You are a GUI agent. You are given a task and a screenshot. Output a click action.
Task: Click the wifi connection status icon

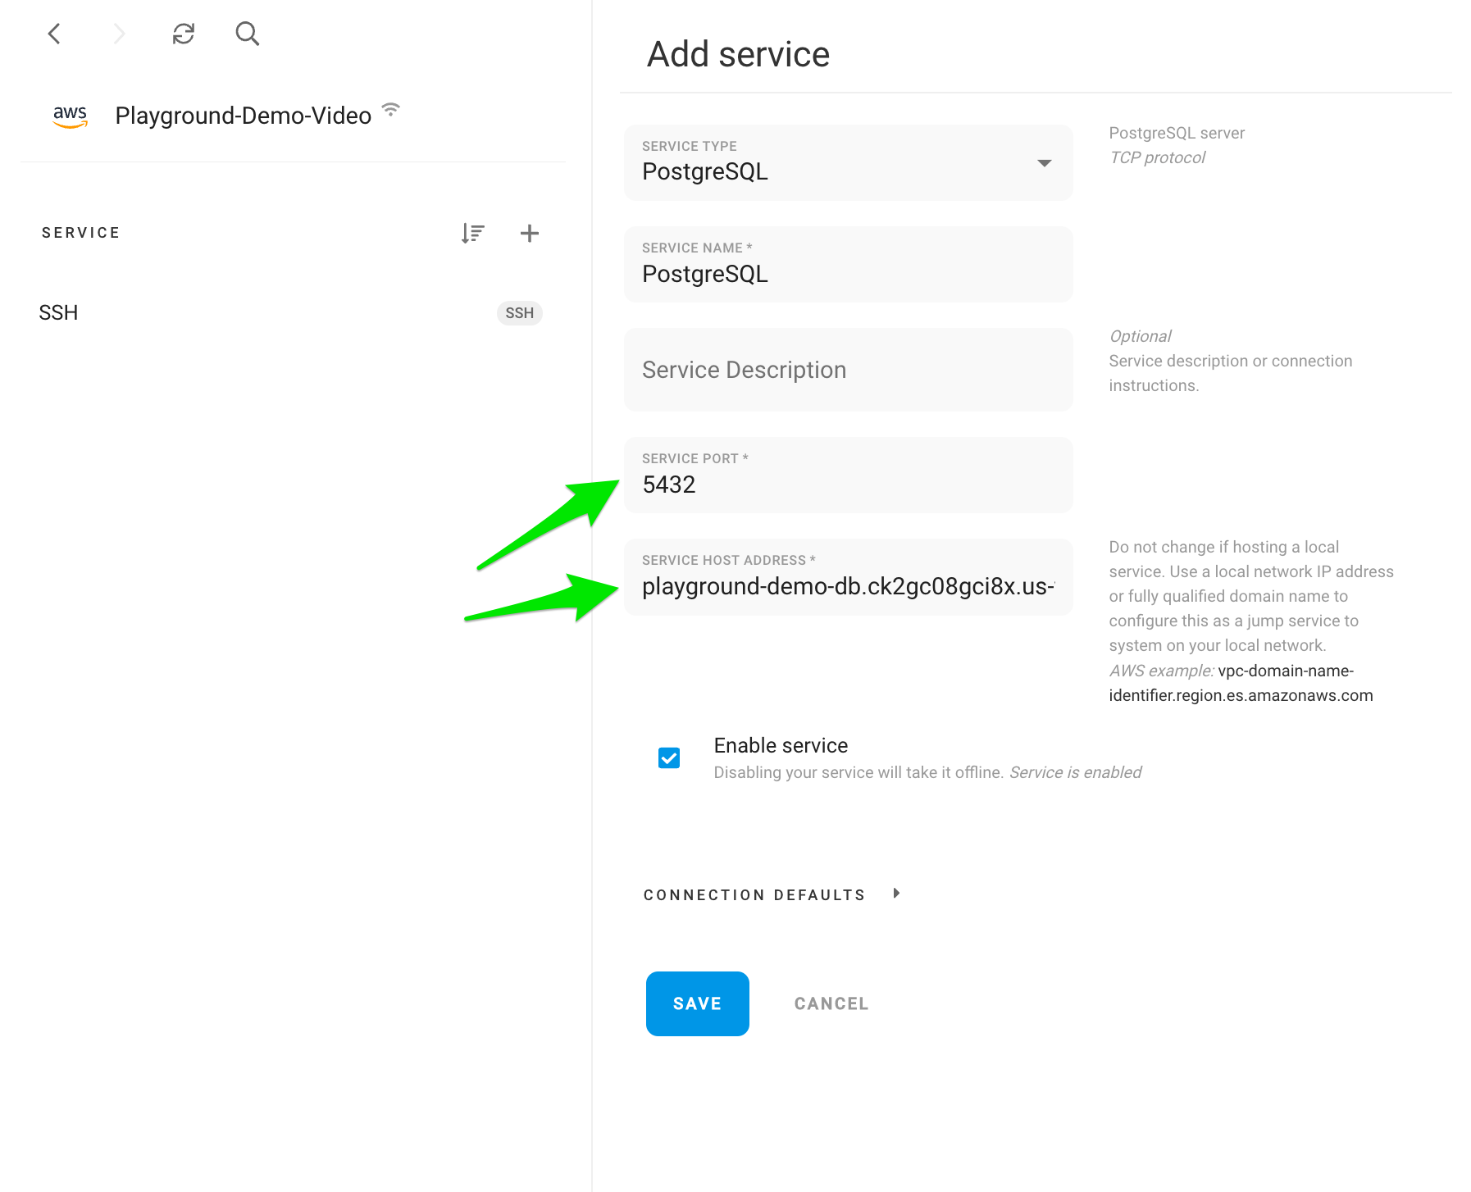pyautogui.click(x=391, y=110)
